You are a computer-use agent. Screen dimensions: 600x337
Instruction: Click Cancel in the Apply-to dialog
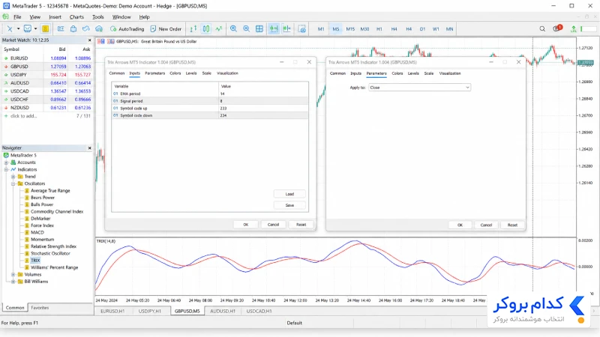486,225
